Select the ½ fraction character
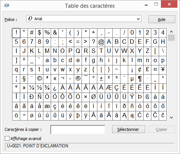 39,88
